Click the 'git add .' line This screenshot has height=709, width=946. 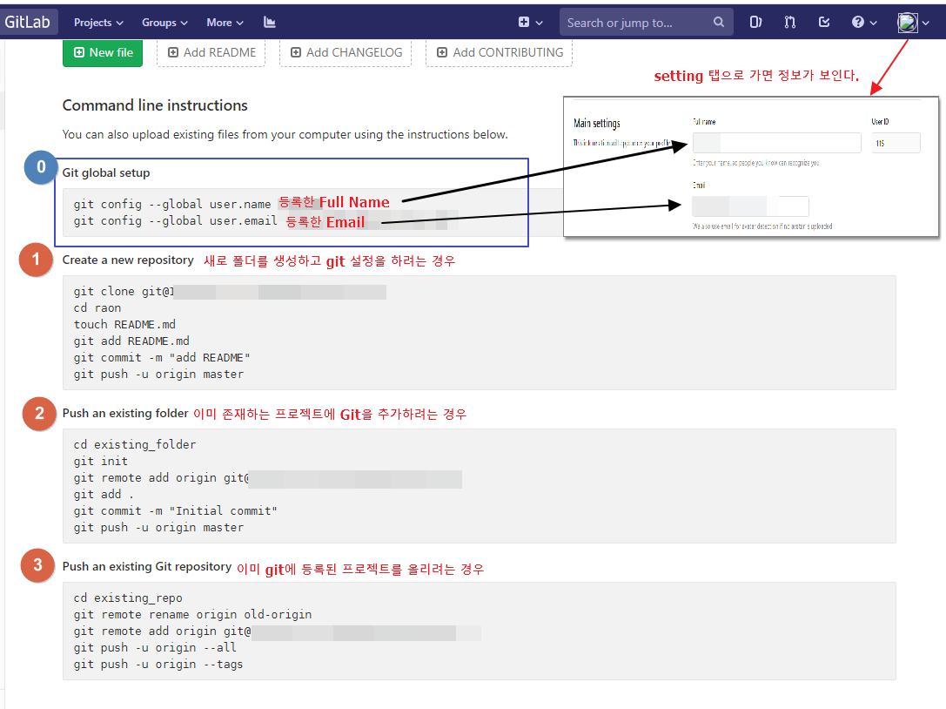tap(104, 495)
